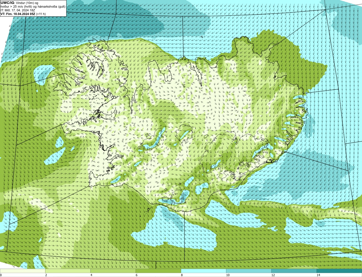Click the legend scale label "10"
Screen dimensions: 362x277
(x=228, y=275)
